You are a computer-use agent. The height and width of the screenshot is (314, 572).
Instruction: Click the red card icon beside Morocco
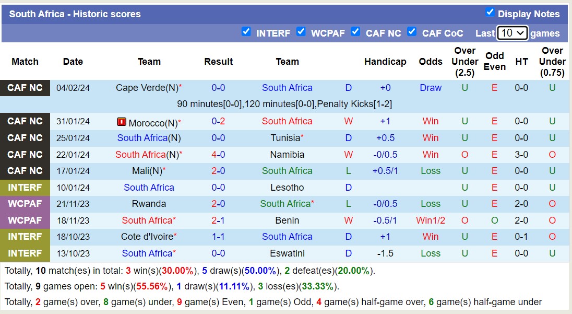click(121, 122)
